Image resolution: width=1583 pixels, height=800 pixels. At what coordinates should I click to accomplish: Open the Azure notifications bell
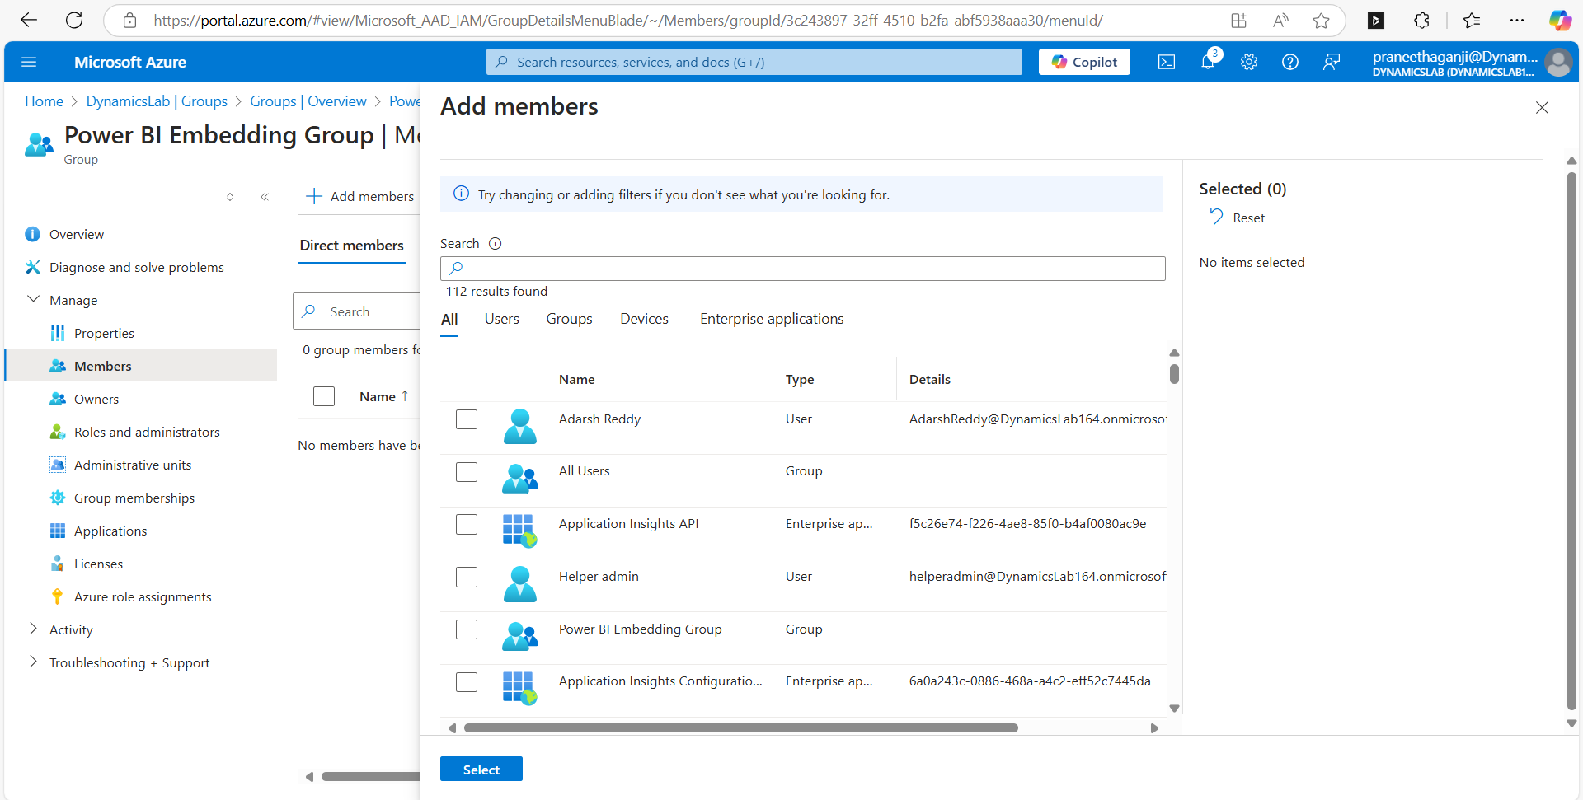click(x=1208, y=62)
